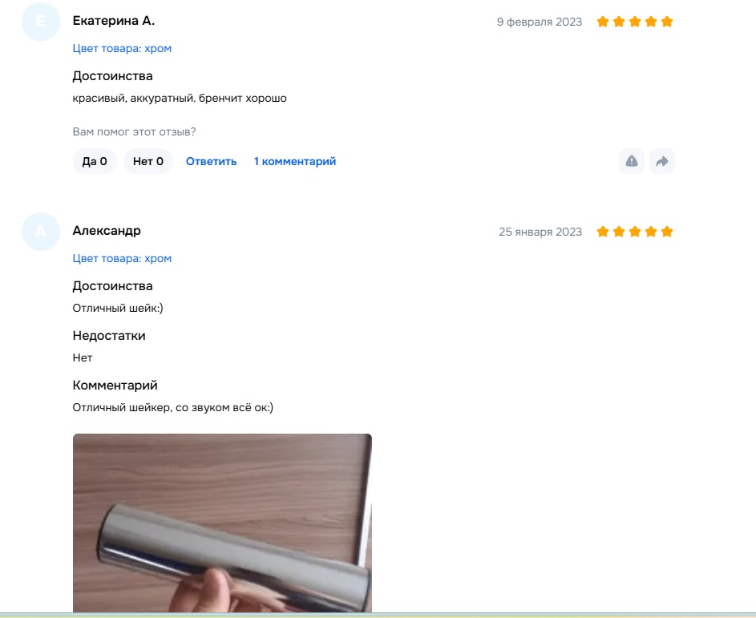Image resolution: width=756 pixels, height=618 pixels.
Task: Click the reviewer name Екатерина А.
Action: [x=114, y=21]
